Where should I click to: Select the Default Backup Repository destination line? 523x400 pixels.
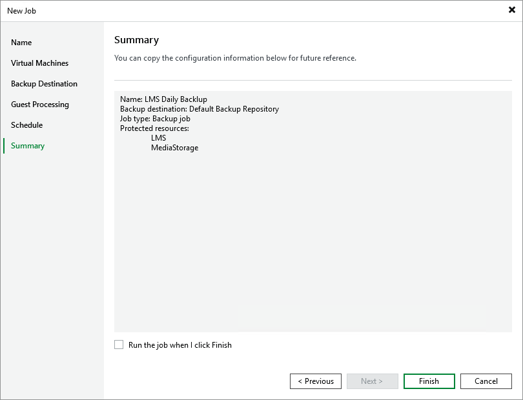click(x=199, y=109)
